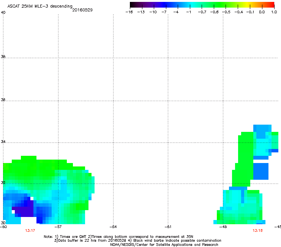Click the 1.0 label on the color scale
The height and width of the screenshot is (247, 281).
coord(274,12)
